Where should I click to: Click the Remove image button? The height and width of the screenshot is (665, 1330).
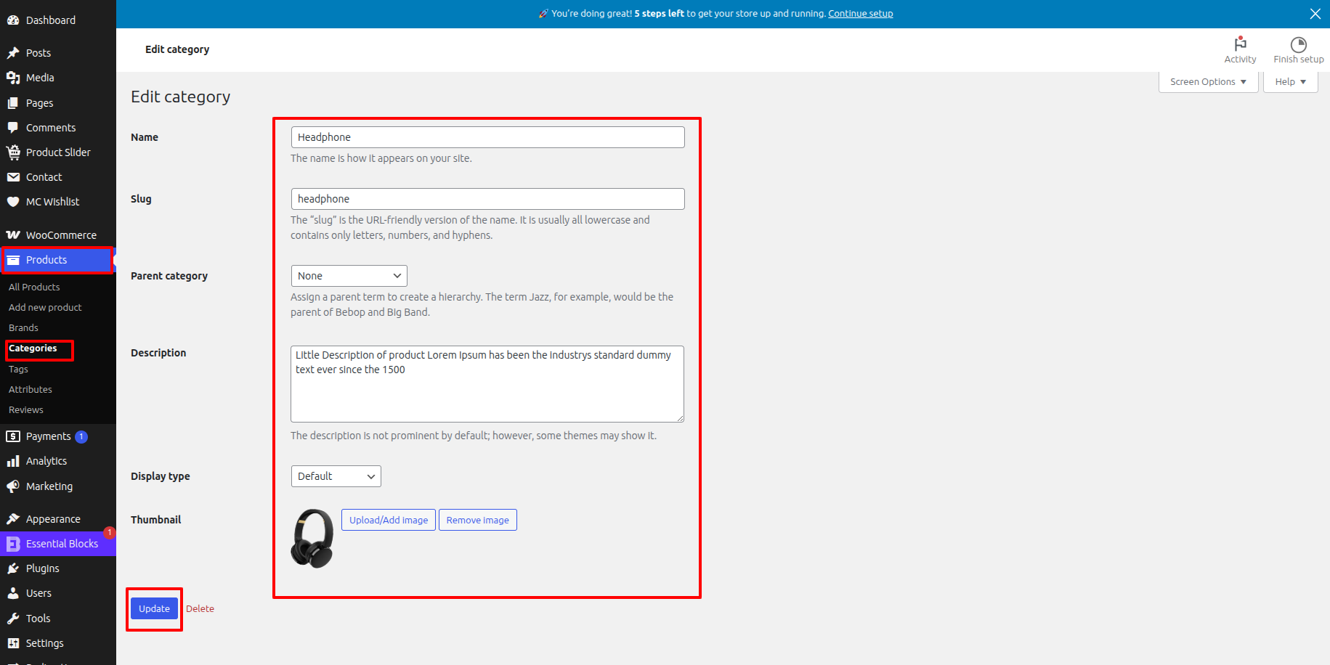coord(477,520)
